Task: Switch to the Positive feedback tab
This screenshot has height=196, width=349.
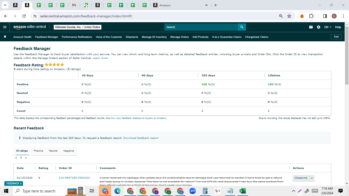Action: [38, 151]
